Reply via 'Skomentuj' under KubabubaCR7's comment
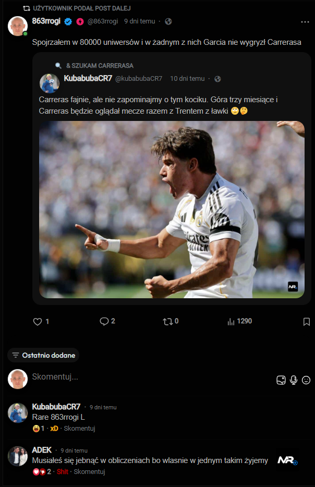Viewport: 315px width, 487px height. (80, 429)
